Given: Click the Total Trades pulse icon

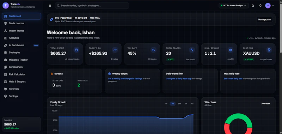Looking at the screenshot, I should [192, 50].
